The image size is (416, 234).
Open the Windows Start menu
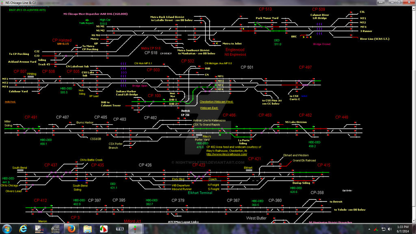point(6,229)
